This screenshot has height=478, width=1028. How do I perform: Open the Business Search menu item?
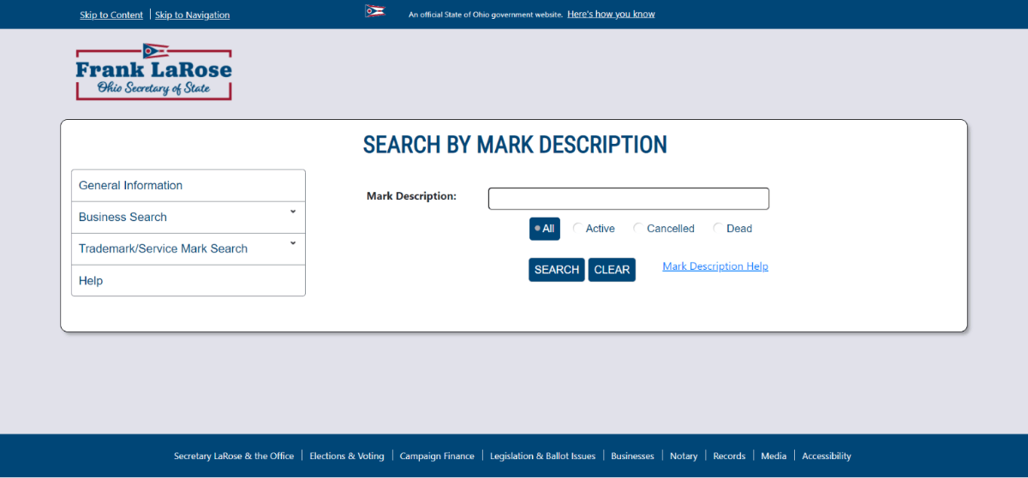188,218
